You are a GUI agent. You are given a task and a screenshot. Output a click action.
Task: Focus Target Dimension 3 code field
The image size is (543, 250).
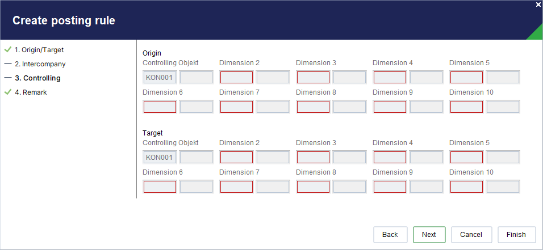point(313,158)
